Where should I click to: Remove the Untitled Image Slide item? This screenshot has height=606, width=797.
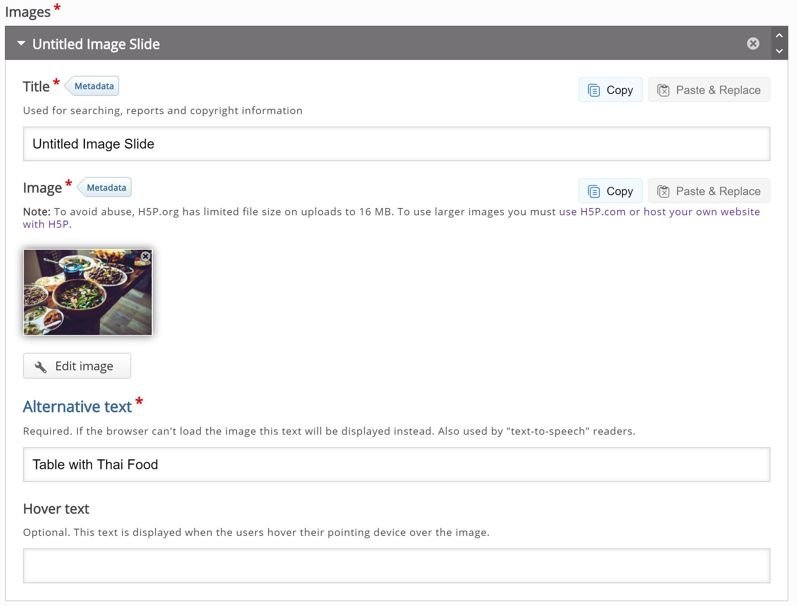click(x=753, y=44)
